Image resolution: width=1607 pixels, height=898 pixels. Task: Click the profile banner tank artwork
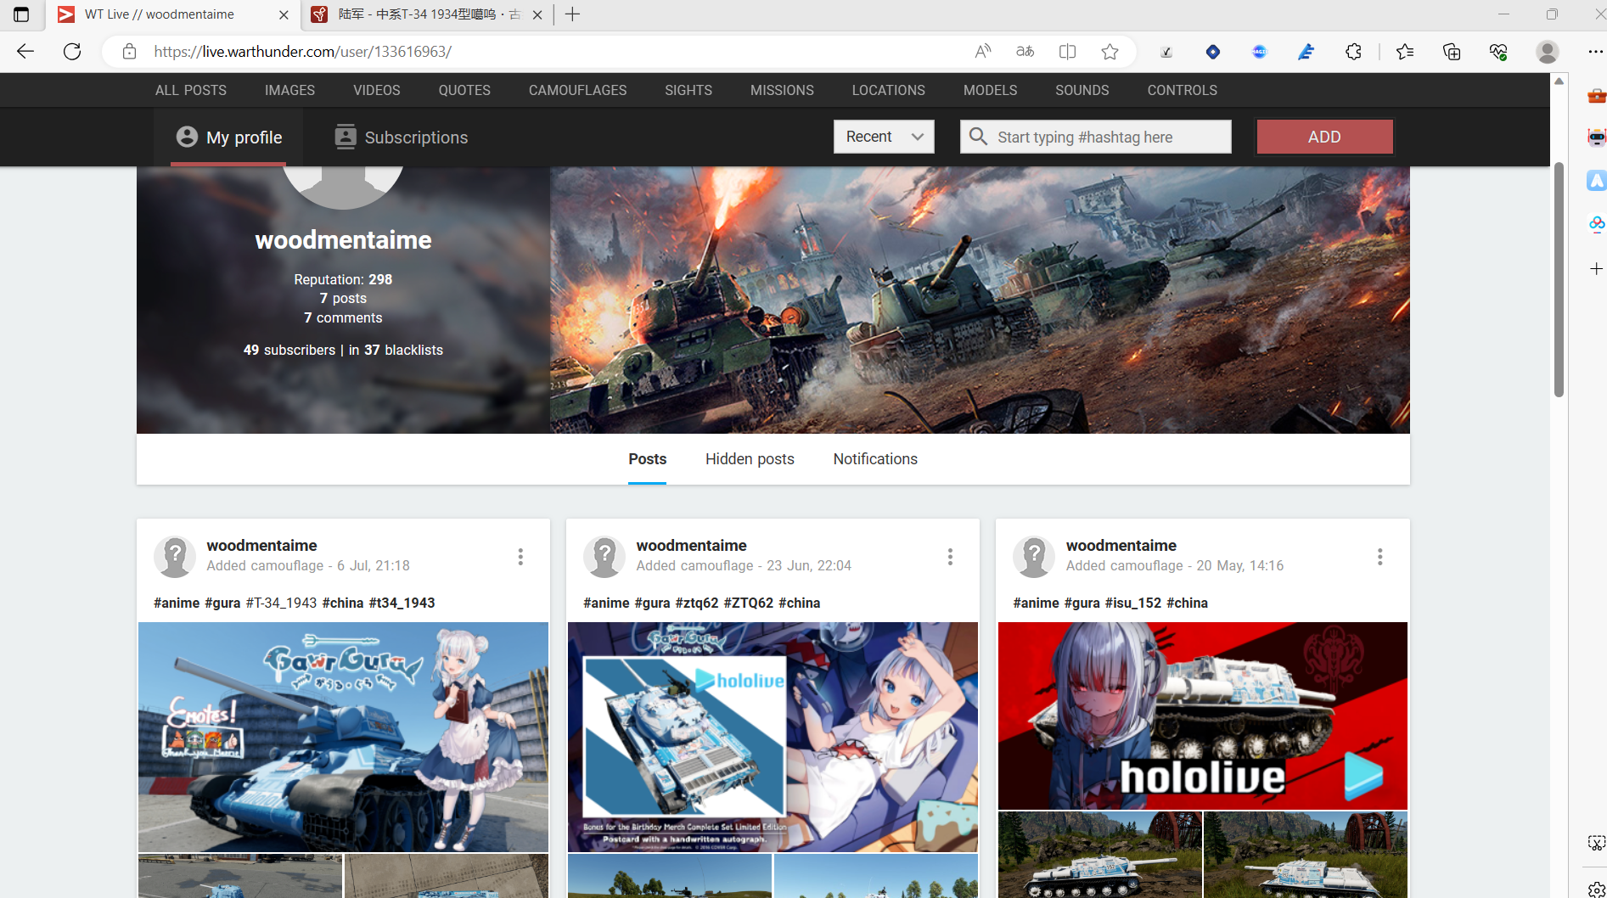point(980,300)
